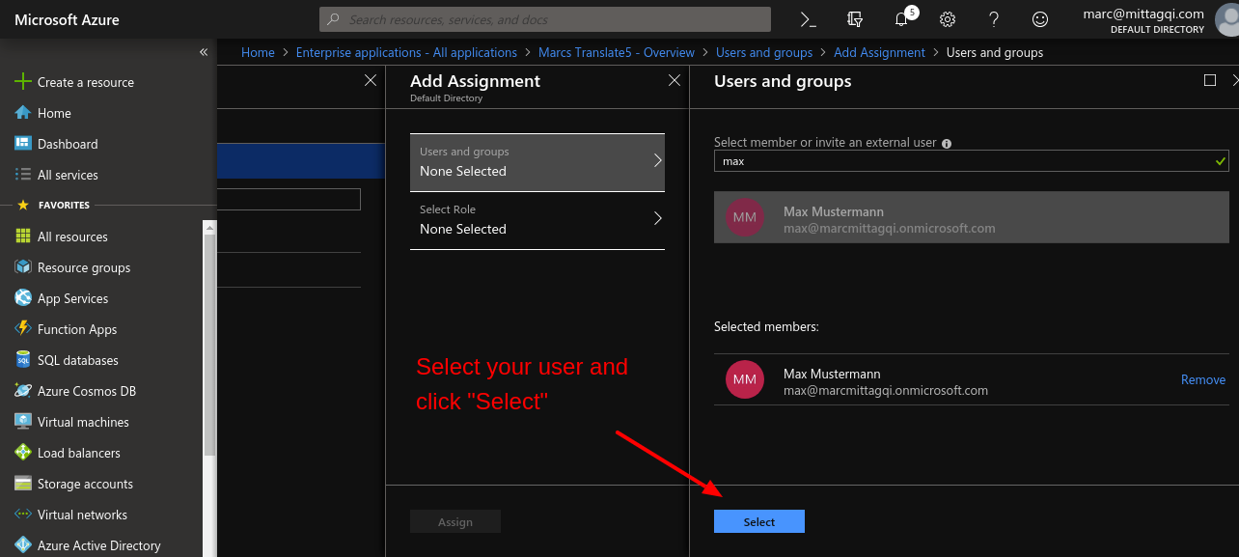Image resolution: width=1239 pixels, height=557 pixels.
Task: Remove Max Mustermann from selected members
Action: tap(1203, 379)
